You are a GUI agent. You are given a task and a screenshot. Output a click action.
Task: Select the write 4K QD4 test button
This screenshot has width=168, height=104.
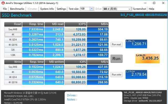[13, 77]
